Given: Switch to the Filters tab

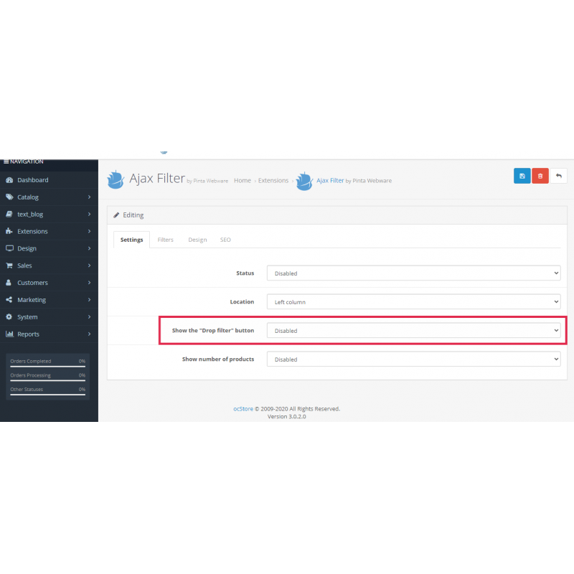Looking at the screenshot, I should 165,240.
